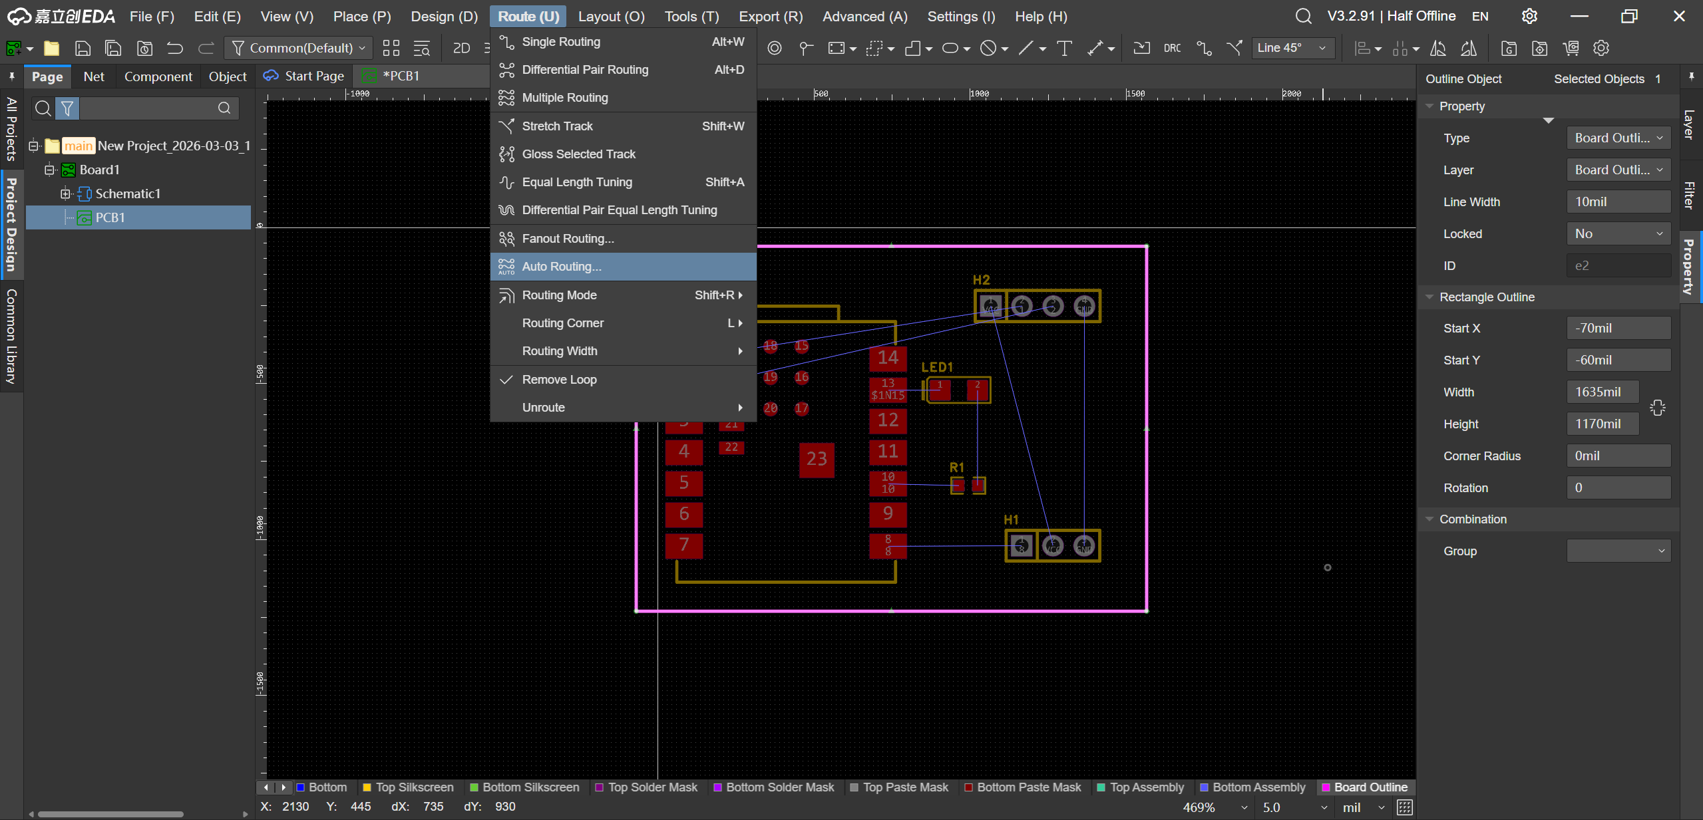The width and height of the screenshot is (1703, 820).
Task: Open the Line 45° routing corner dropdown
Action: tap(1292, 48)
